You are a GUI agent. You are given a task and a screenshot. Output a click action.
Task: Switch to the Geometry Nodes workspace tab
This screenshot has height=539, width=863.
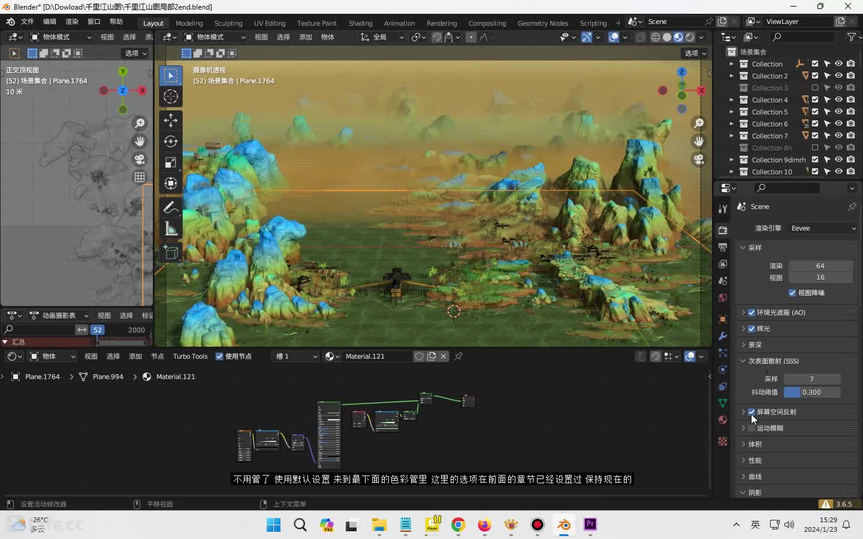coord(543,23)
